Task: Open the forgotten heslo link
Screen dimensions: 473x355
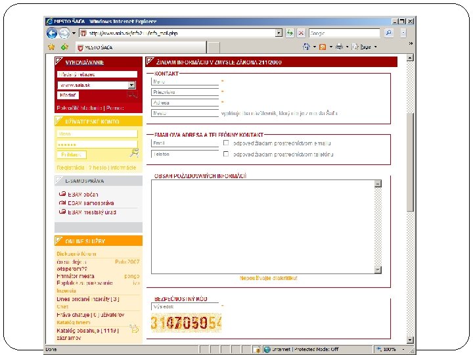Action: pyautogui.click(x=98, y=168)
